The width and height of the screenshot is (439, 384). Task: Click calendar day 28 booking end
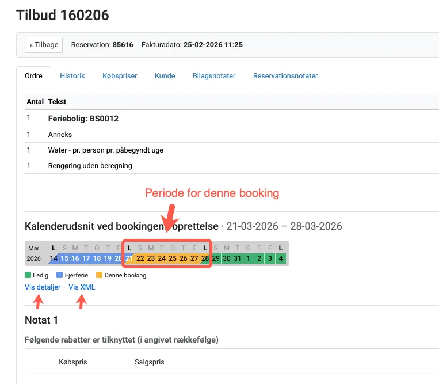205,258
